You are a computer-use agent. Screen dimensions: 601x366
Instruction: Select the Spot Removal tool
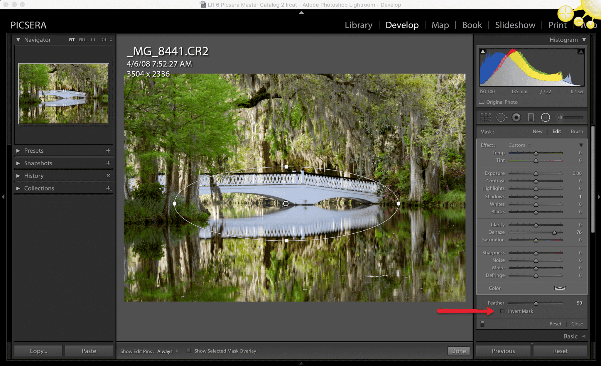click(501, 117)
